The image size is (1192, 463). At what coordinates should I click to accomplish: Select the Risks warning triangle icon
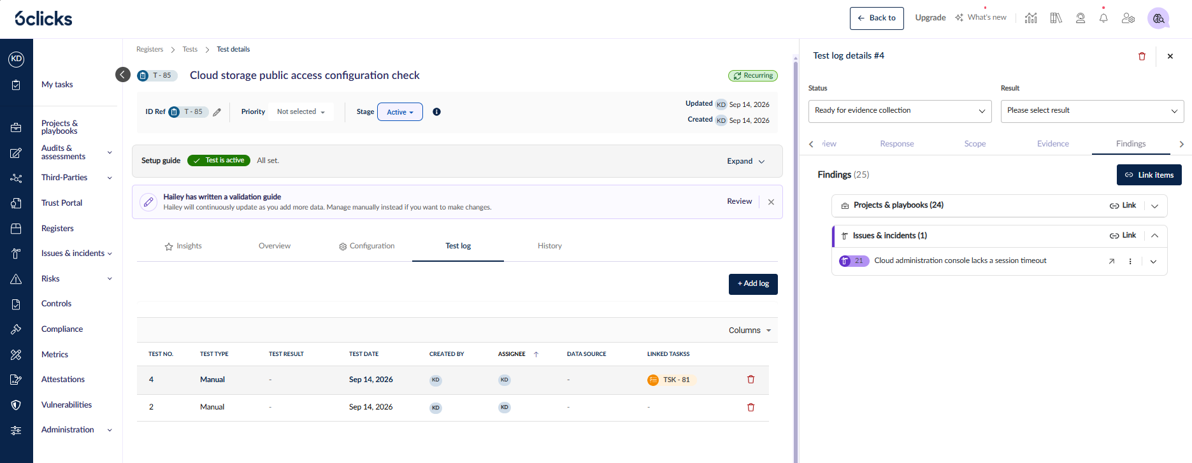16,279
